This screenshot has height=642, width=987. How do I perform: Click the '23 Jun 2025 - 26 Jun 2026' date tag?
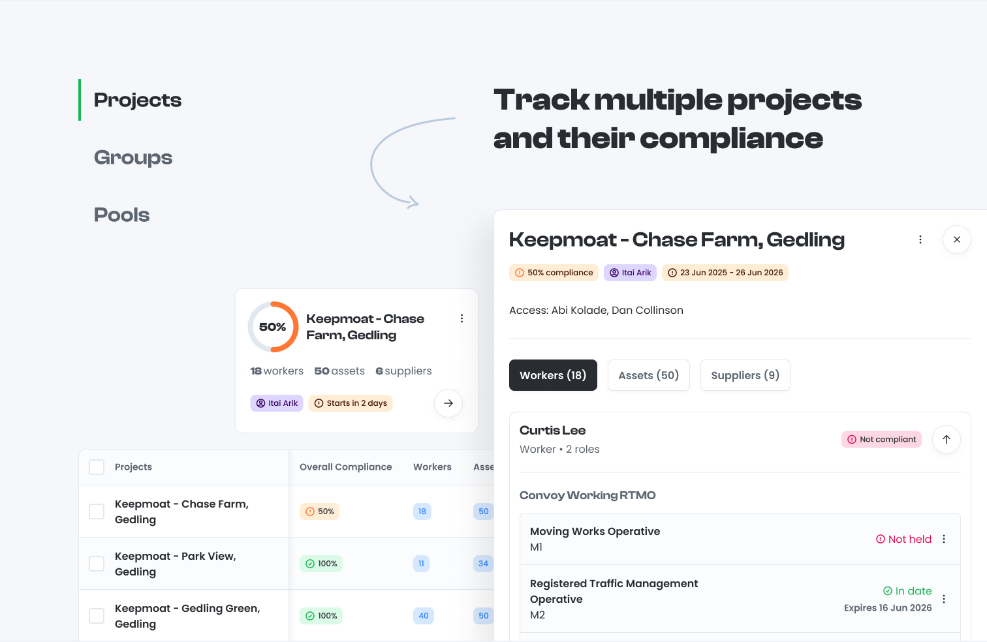click(725, 273)
